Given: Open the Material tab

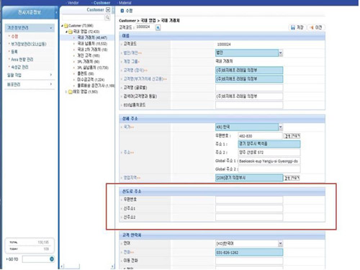Looking at the screenshot, I should [125, 3].
